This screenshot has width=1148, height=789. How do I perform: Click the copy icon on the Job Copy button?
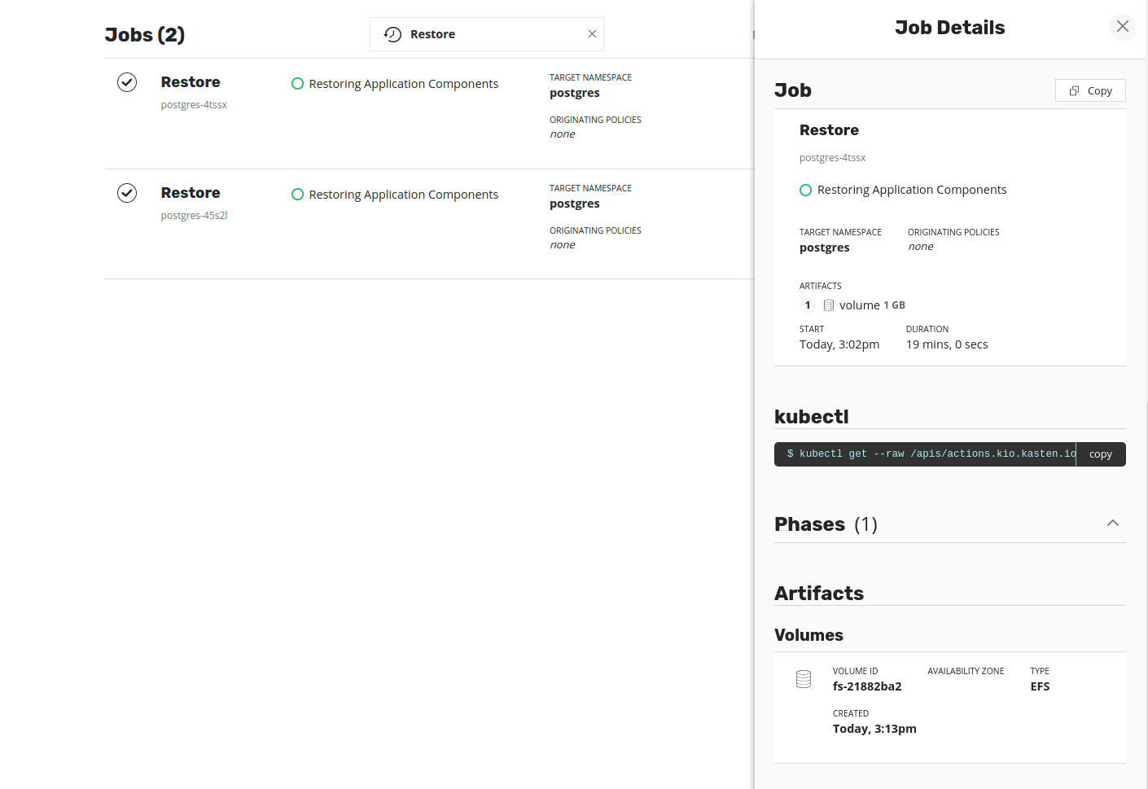[1074, 90]
